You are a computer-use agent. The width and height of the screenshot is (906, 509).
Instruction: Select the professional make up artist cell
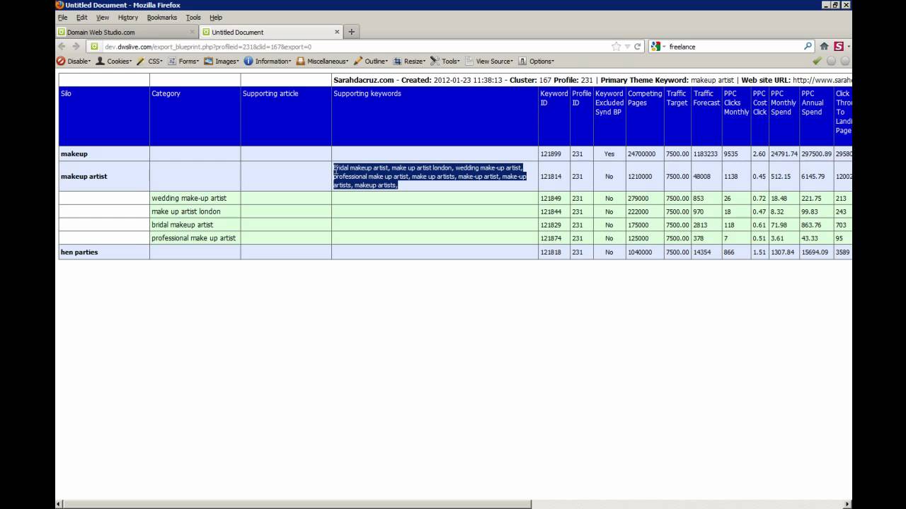(195, 238)
